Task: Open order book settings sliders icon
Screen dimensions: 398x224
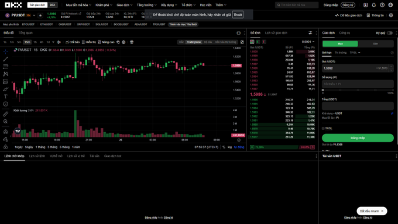Action: click(x=310, y=33)
